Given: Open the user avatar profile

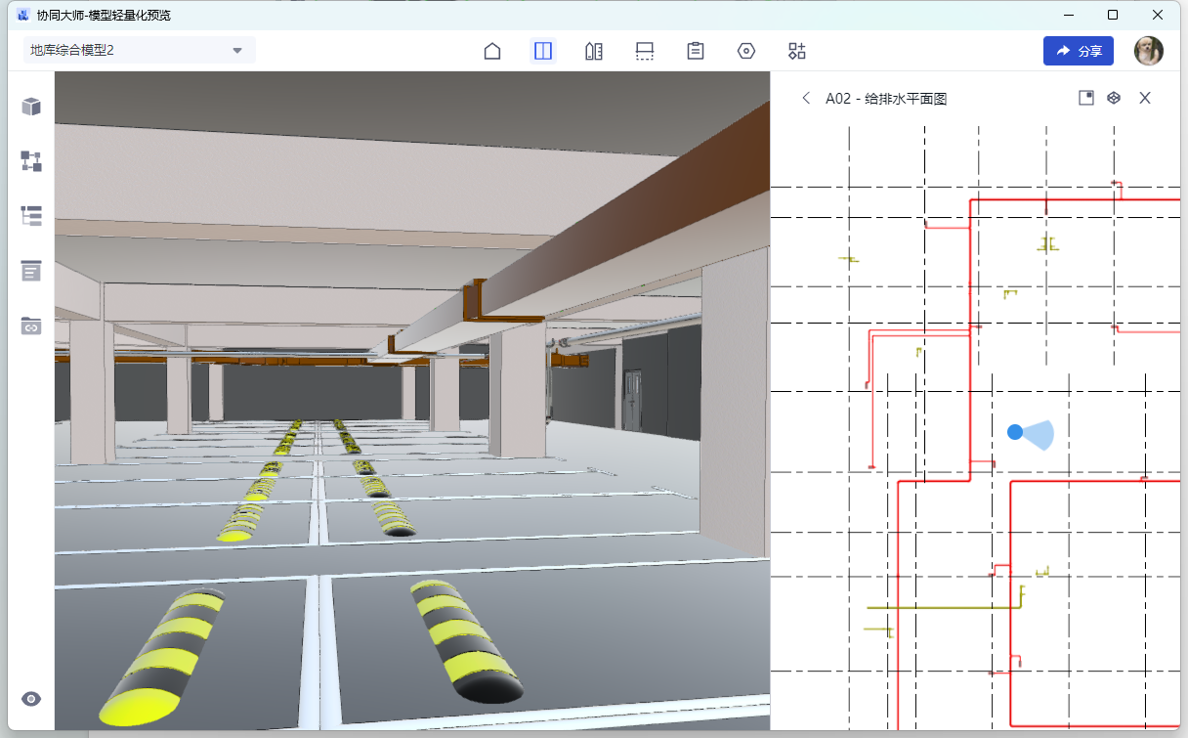Looking at the screenshot, I should point(1149,51).
